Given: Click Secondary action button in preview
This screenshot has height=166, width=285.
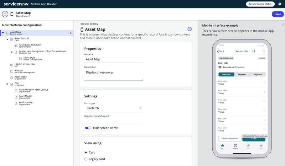Looking at the screenshot, I should [x=229, y=139].
